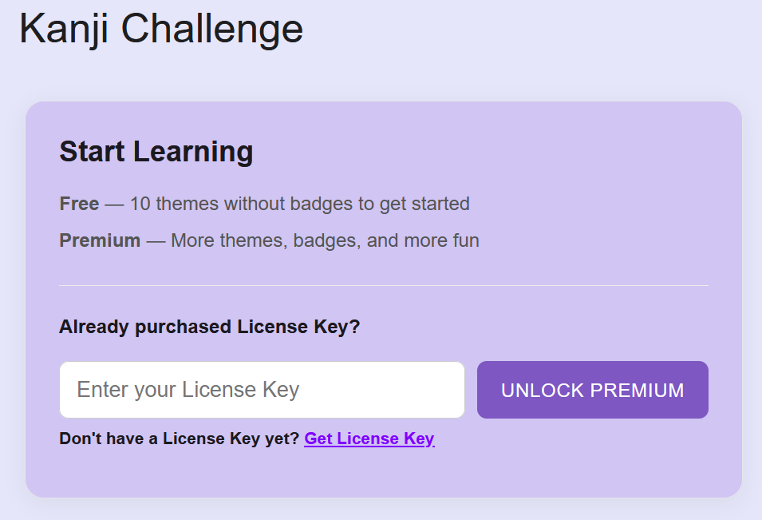Click the bold Free label

pyautogui.click(x=79, y=204)
